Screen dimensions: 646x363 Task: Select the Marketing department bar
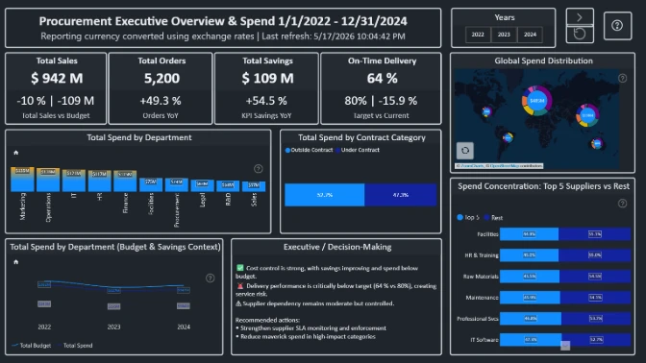pos(22,180)
